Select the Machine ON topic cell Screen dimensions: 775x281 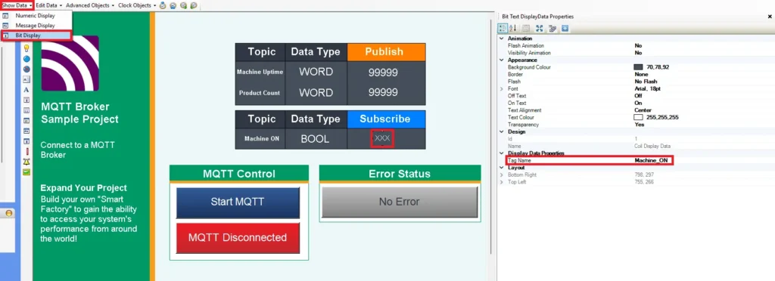pos(260,139)
